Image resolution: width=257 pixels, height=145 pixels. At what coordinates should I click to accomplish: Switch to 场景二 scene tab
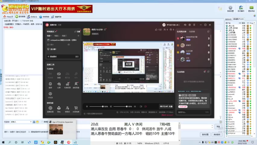(x=57, y=36)
